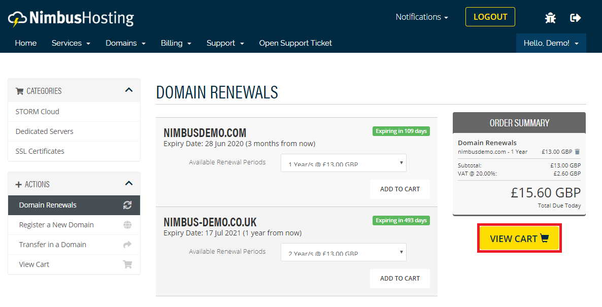Viewport: 602px width, 307px height.
Task: Open the Billing menu
Action: [176, 43]
